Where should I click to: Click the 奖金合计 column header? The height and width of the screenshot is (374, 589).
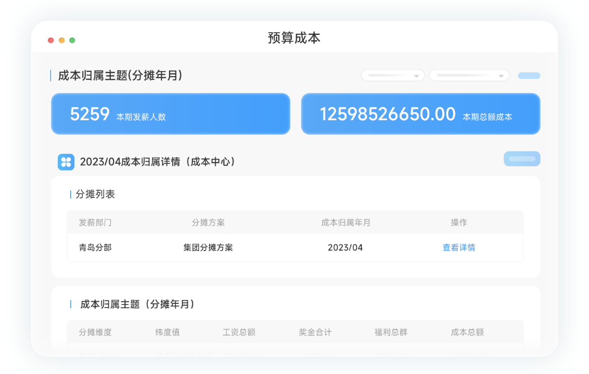pos(315,332)
